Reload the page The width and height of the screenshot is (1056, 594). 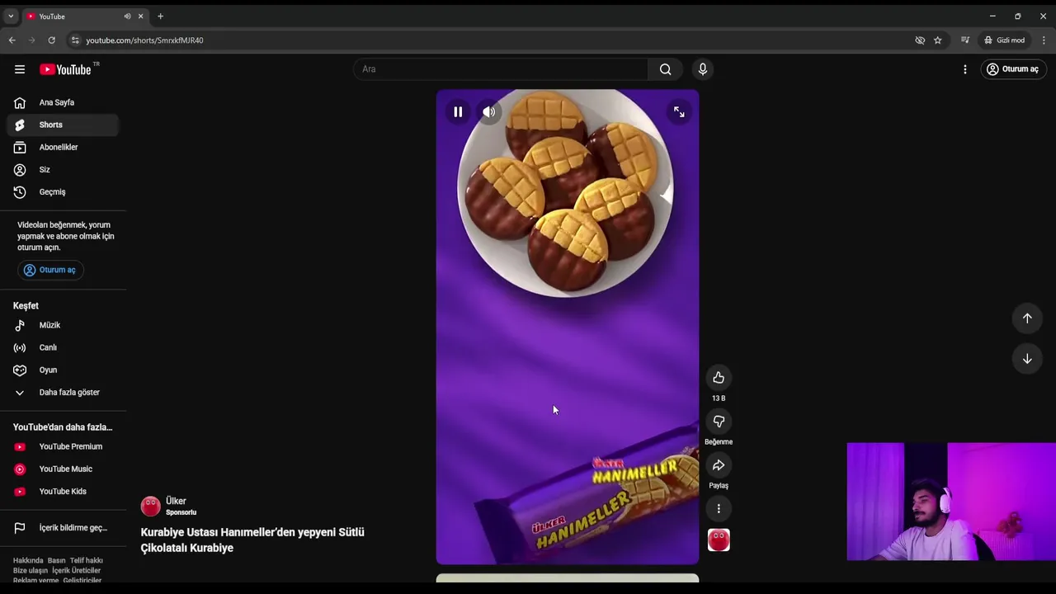click(51, 40)
